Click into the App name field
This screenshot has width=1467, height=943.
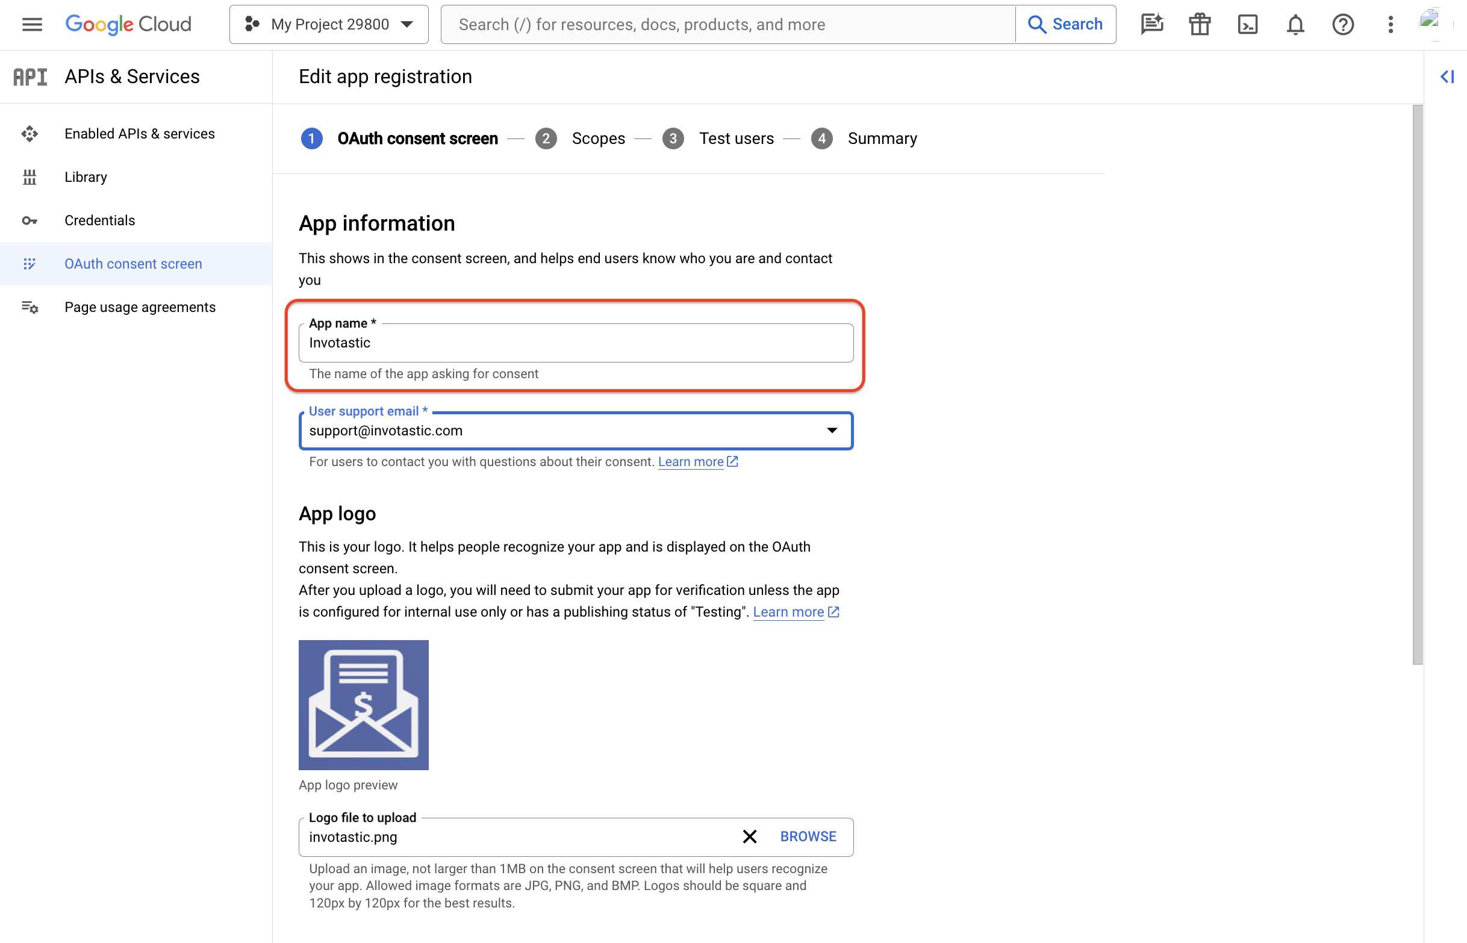(576, 343)
